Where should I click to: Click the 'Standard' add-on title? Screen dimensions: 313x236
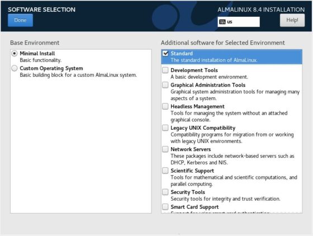(182, 54)
